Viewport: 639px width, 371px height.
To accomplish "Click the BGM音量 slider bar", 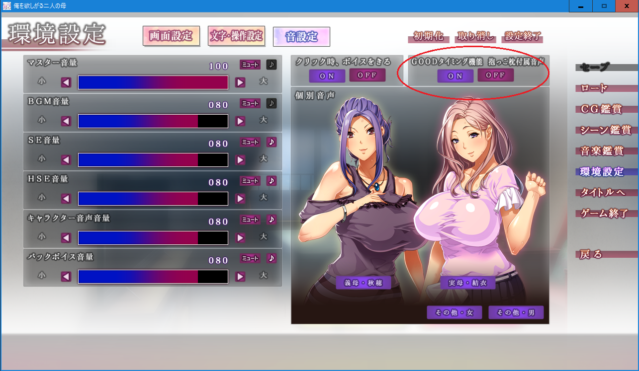I will (x=153, y=121).
